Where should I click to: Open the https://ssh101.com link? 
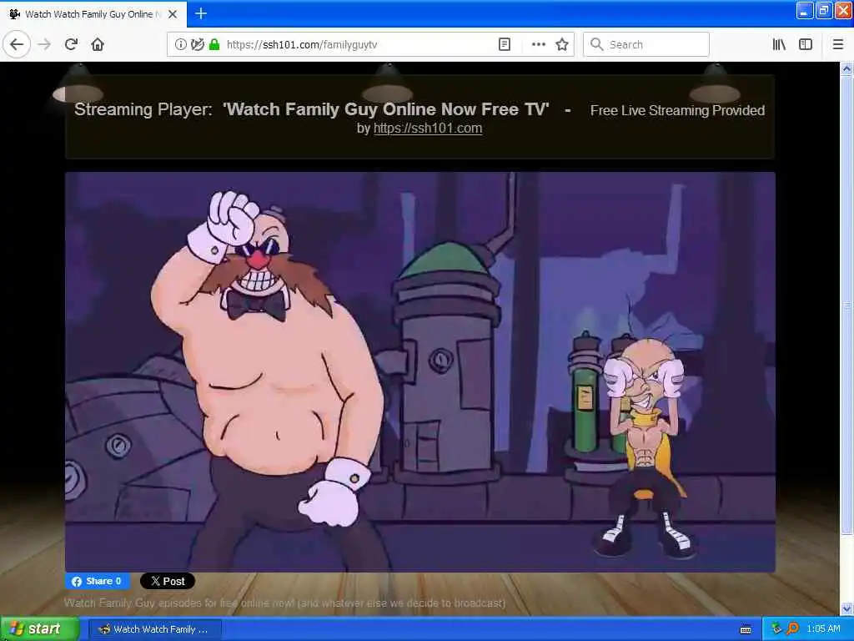click(x=428, y=128)
